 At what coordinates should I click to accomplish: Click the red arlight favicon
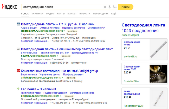18,71
